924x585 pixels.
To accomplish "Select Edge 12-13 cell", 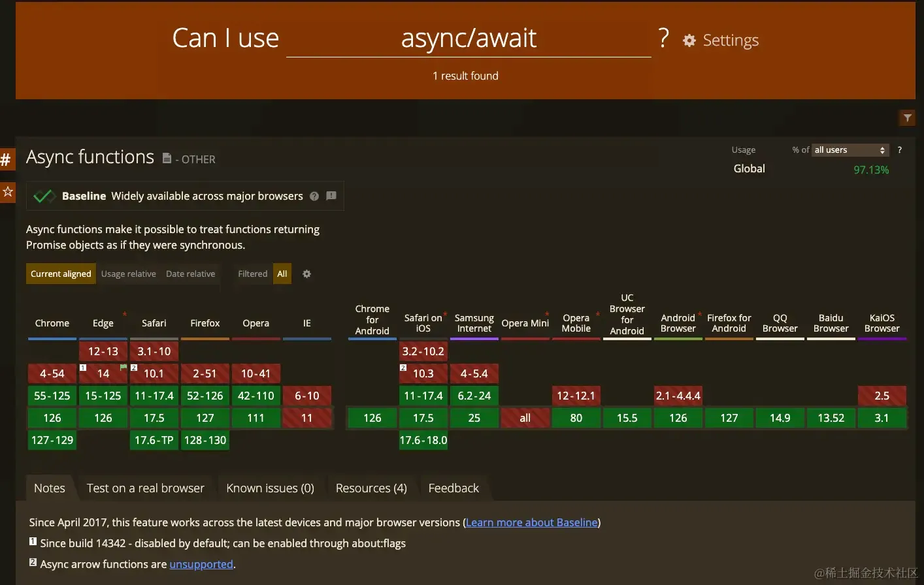I will [x=103, y=351].
